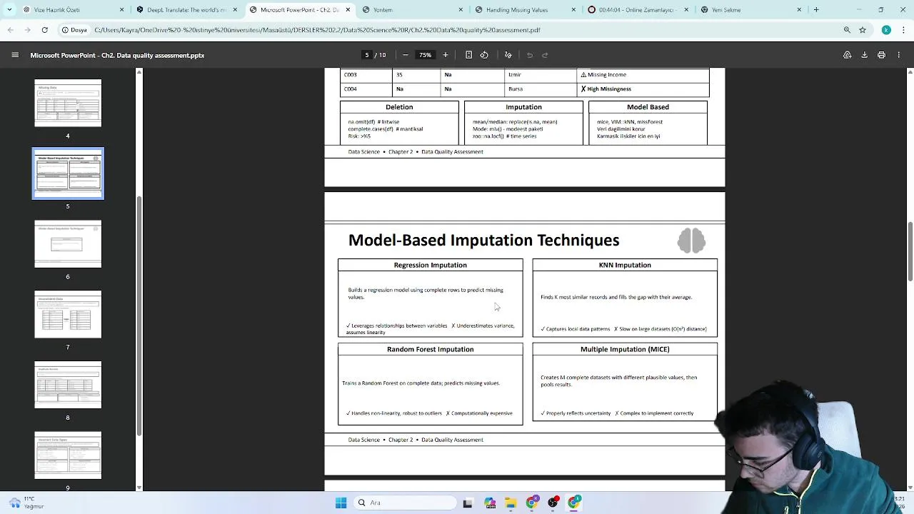Image resolution: width=914 pixels, height=514 pixels.
Task: Zoom in the PDF with plus icon
Action: [446, 55]
